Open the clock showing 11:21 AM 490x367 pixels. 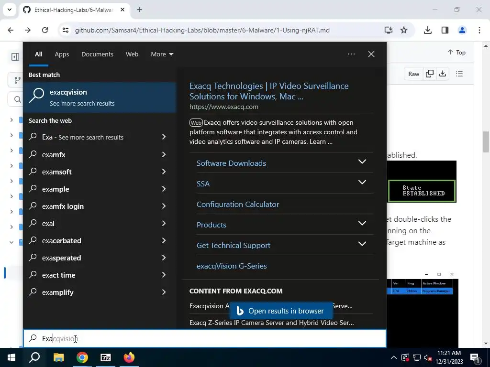(449, 357)
